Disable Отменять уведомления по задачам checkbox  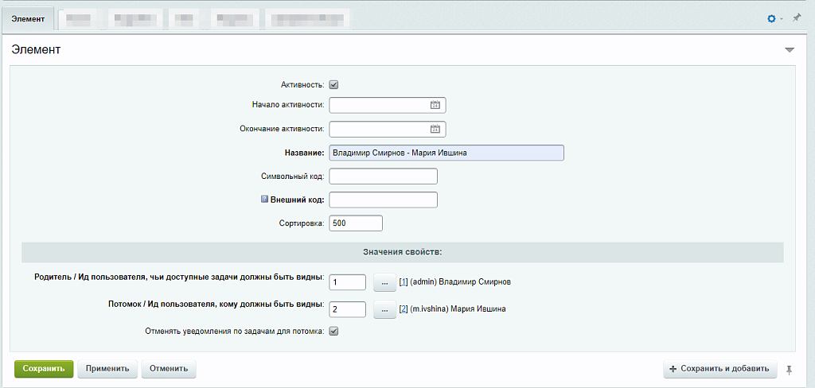point(334,332)
